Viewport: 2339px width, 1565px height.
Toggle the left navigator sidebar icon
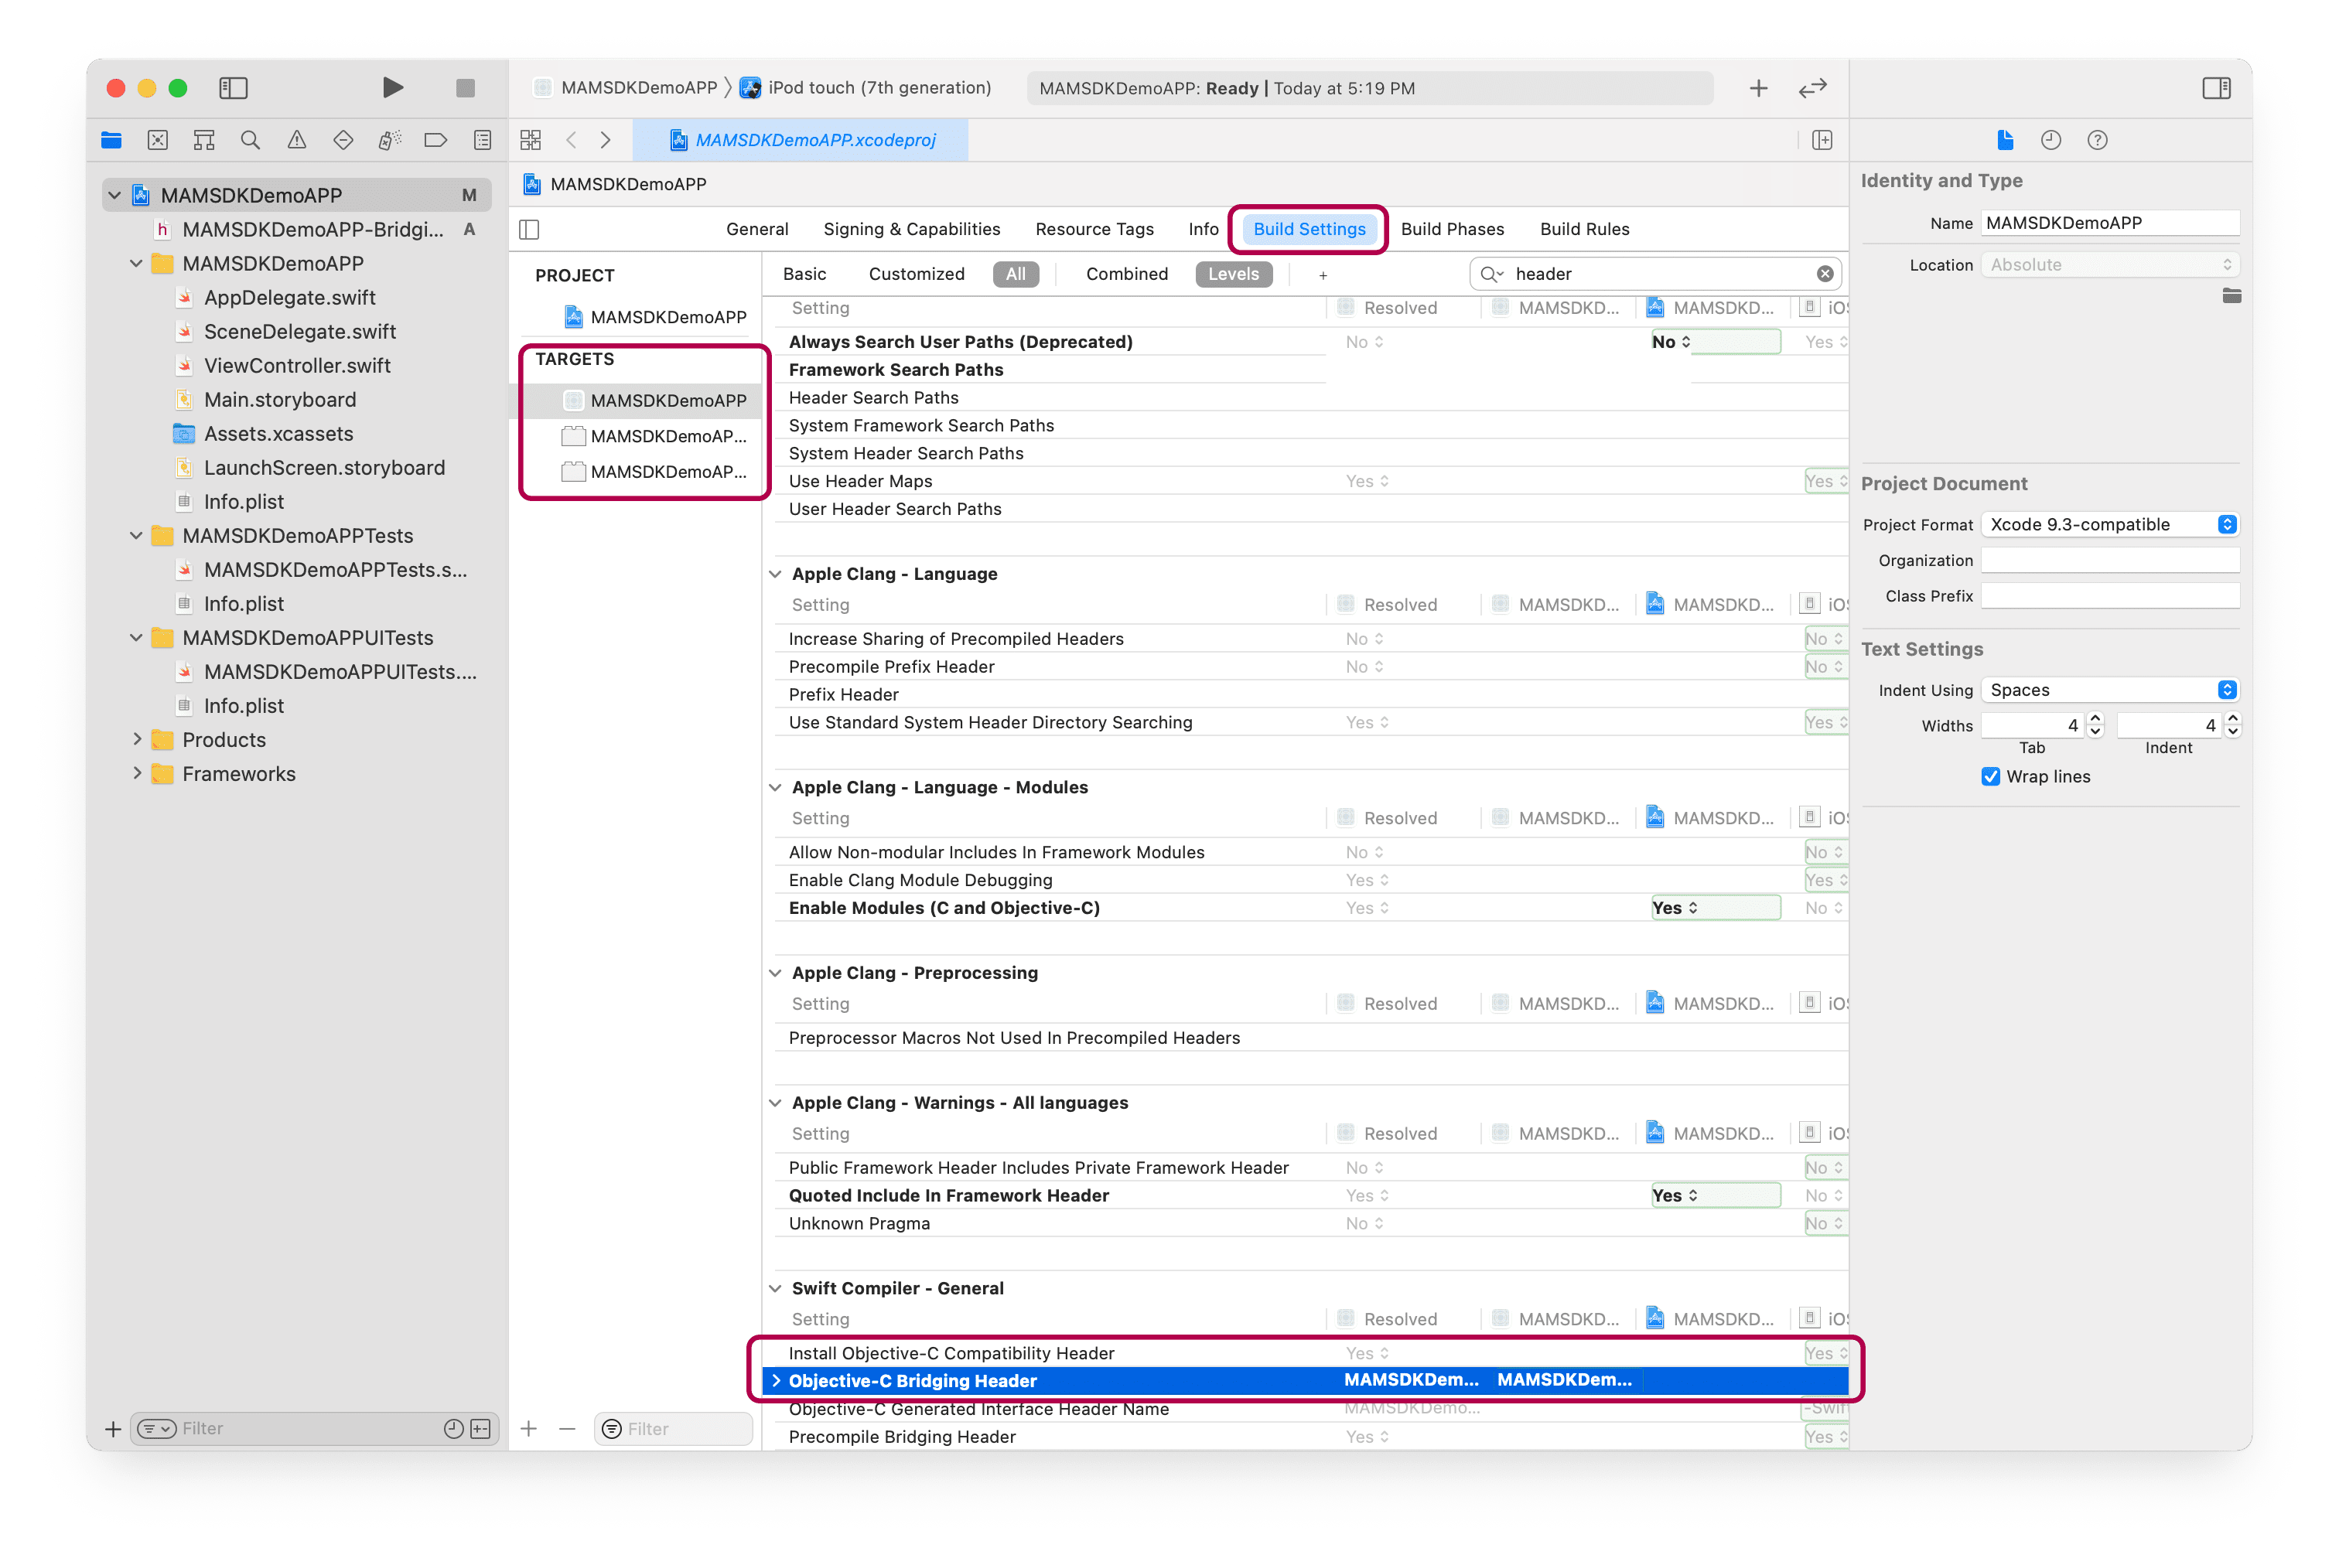(x=233, y=88)
